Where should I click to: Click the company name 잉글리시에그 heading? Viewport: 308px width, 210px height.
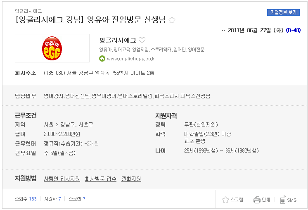[x=118, y=40]
